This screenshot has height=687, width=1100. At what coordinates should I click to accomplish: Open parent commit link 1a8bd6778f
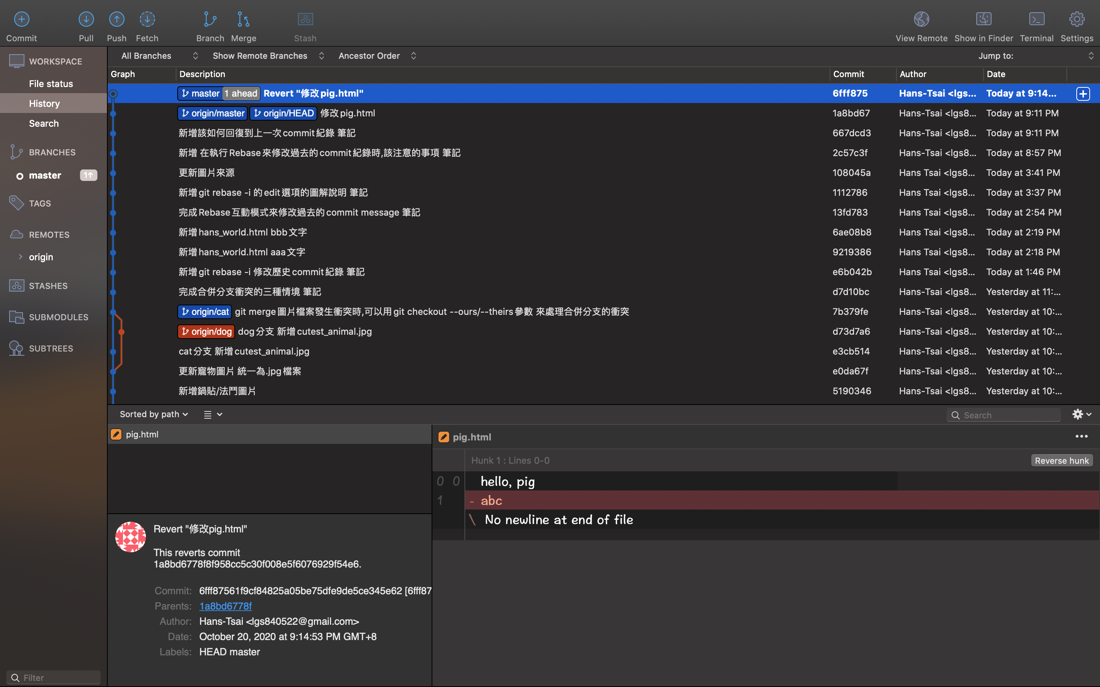pyautogui.click(x=225, y=606)
